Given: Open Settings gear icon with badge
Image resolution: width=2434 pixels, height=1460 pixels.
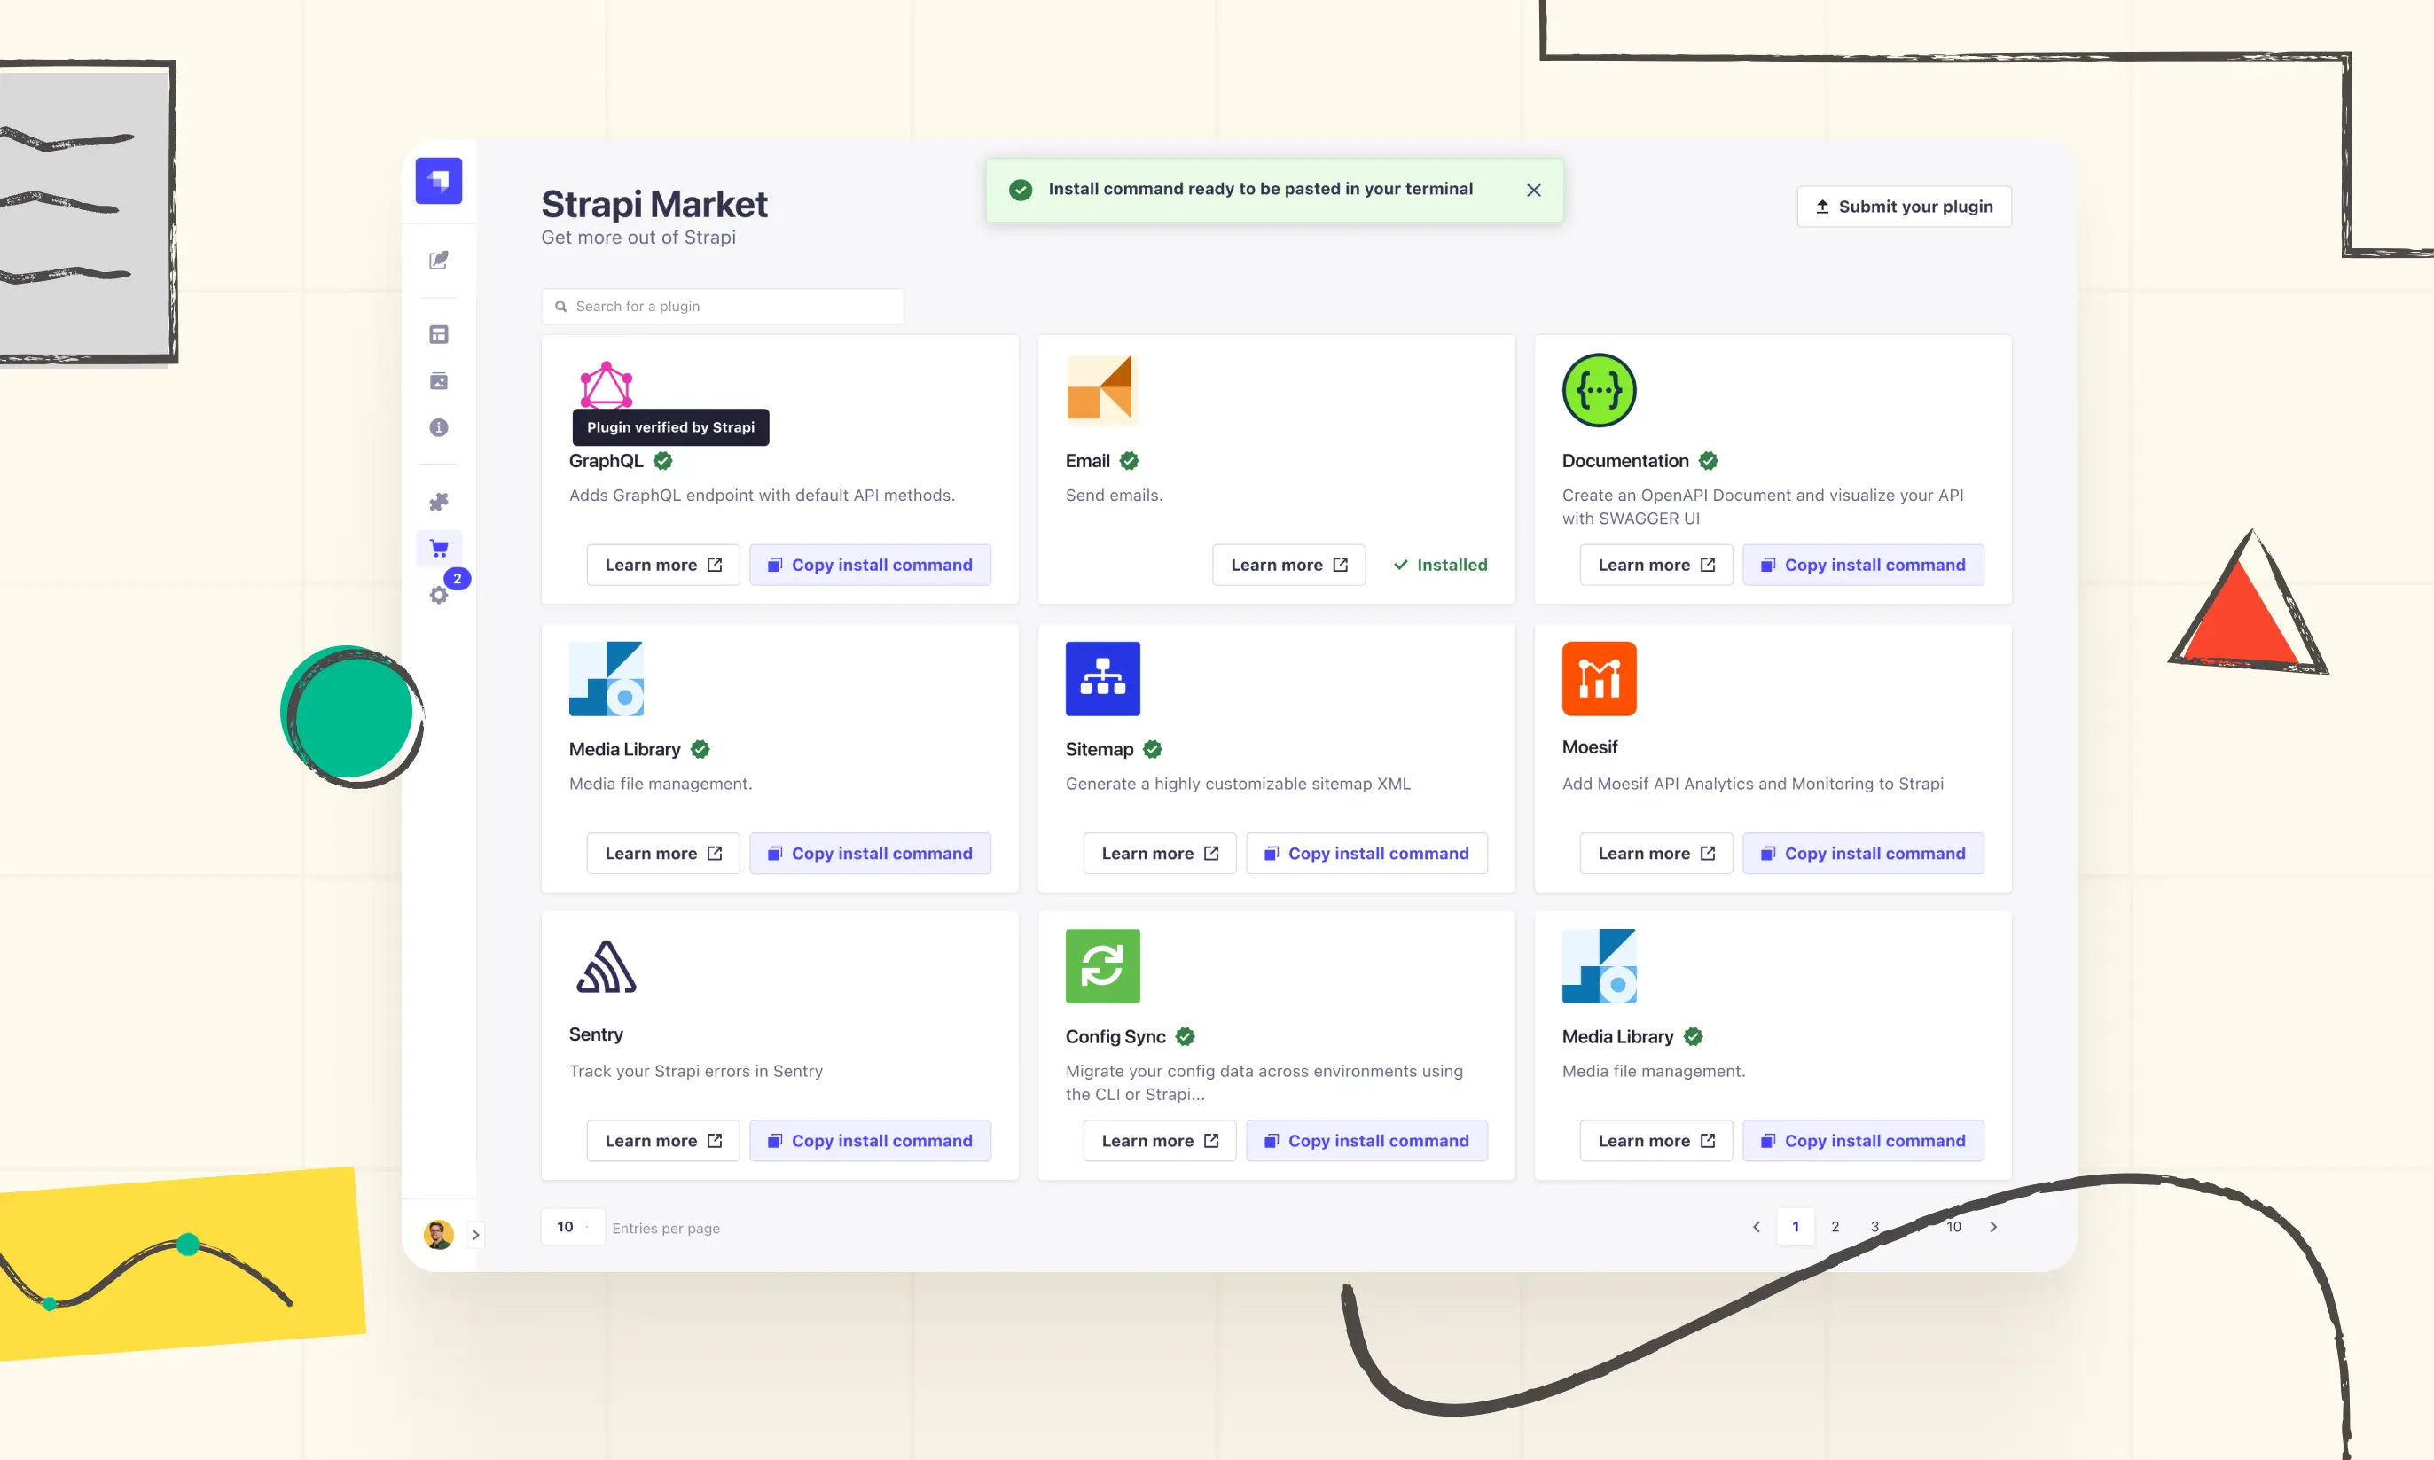Looking at the screenshot, I should [x=439, y=594].
